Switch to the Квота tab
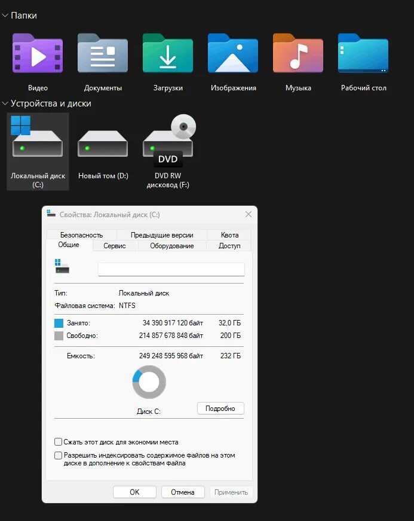The height and width of the screenshot is (521, 414). (x=229, y=235)
